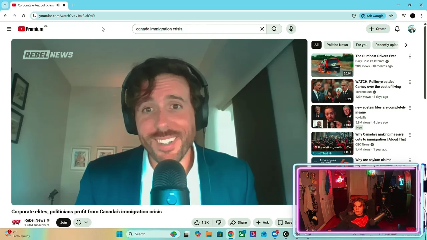Open Copilot from the taskbar

point(198,234)
